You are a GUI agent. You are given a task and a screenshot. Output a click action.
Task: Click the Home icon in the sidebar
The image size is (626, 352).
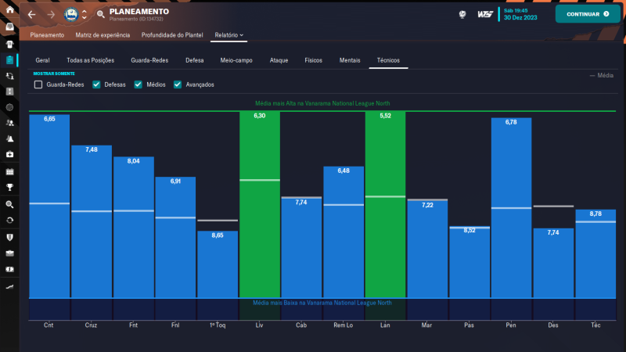click(9, 12)
